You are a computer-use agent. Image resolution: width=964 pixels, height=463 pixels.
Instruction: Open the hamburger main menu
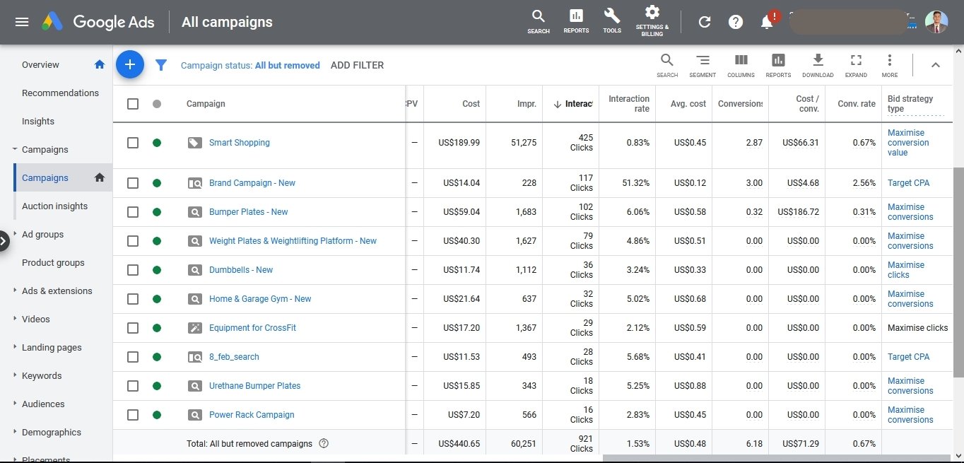click(22, 22)
